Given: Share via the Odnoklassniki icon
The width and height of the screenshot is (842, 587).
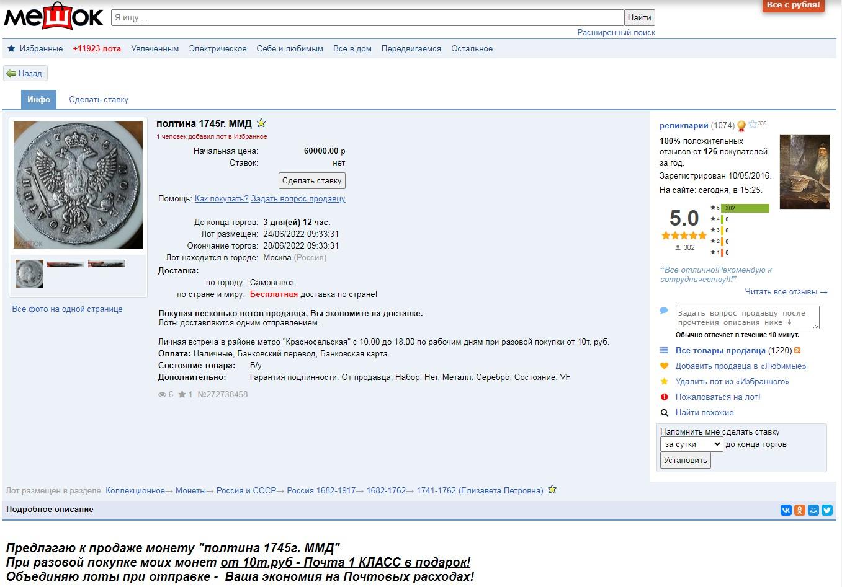Looking at the screenshot, I should pyautogui.click(x=800, y=510).
